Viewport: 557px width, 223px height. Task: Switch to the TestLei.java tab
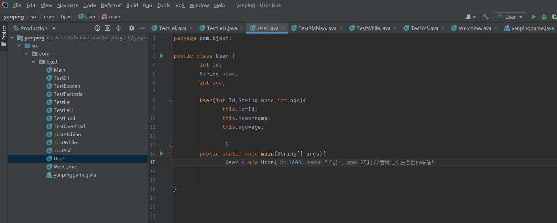coord(172,28)
